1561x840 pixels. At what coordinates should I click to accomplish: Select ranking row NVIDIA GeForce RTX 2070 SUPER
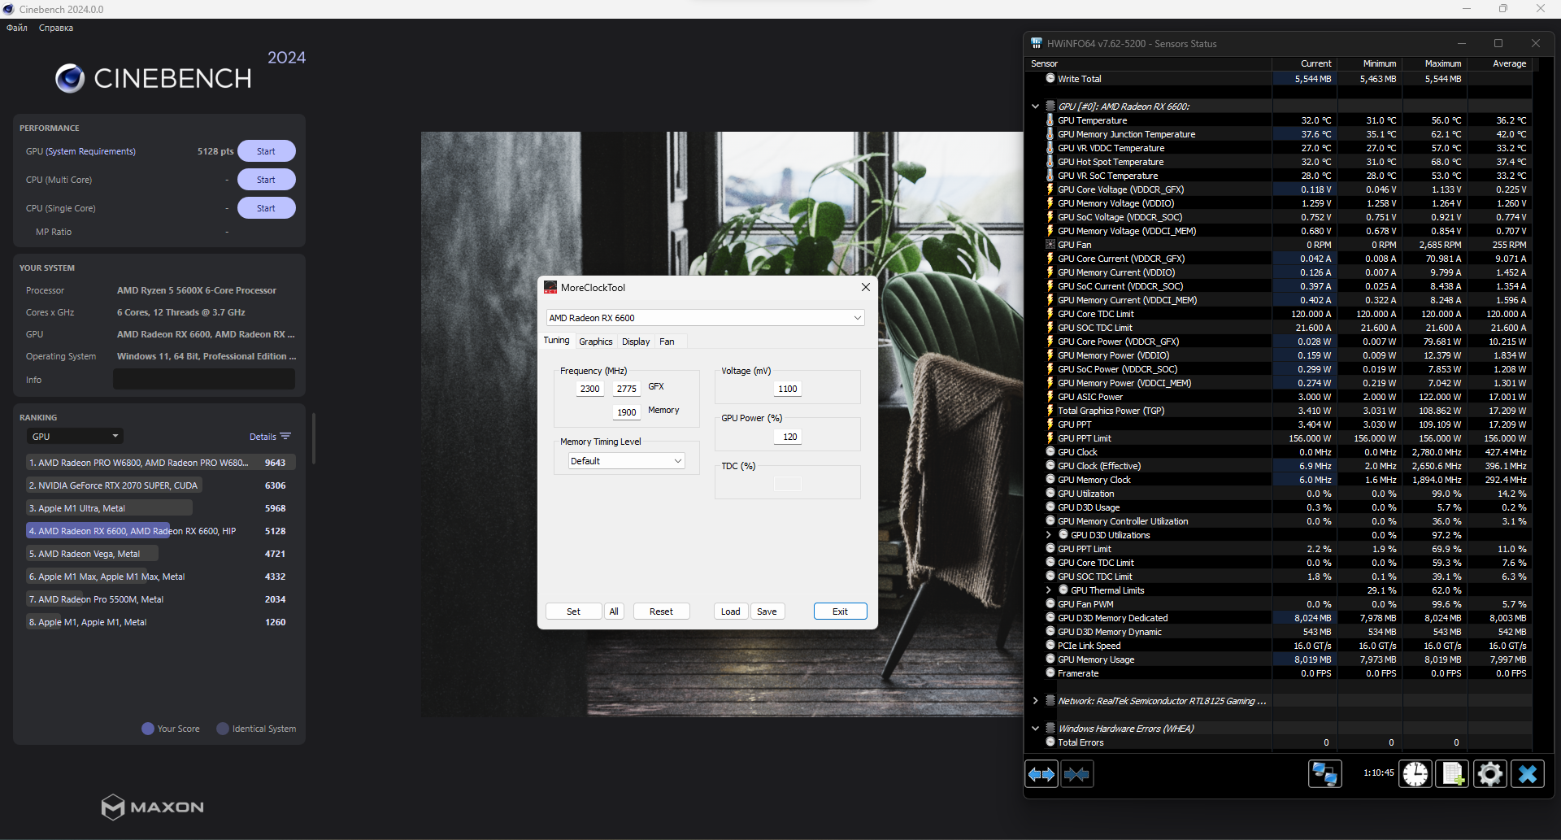tap(159, 485)
